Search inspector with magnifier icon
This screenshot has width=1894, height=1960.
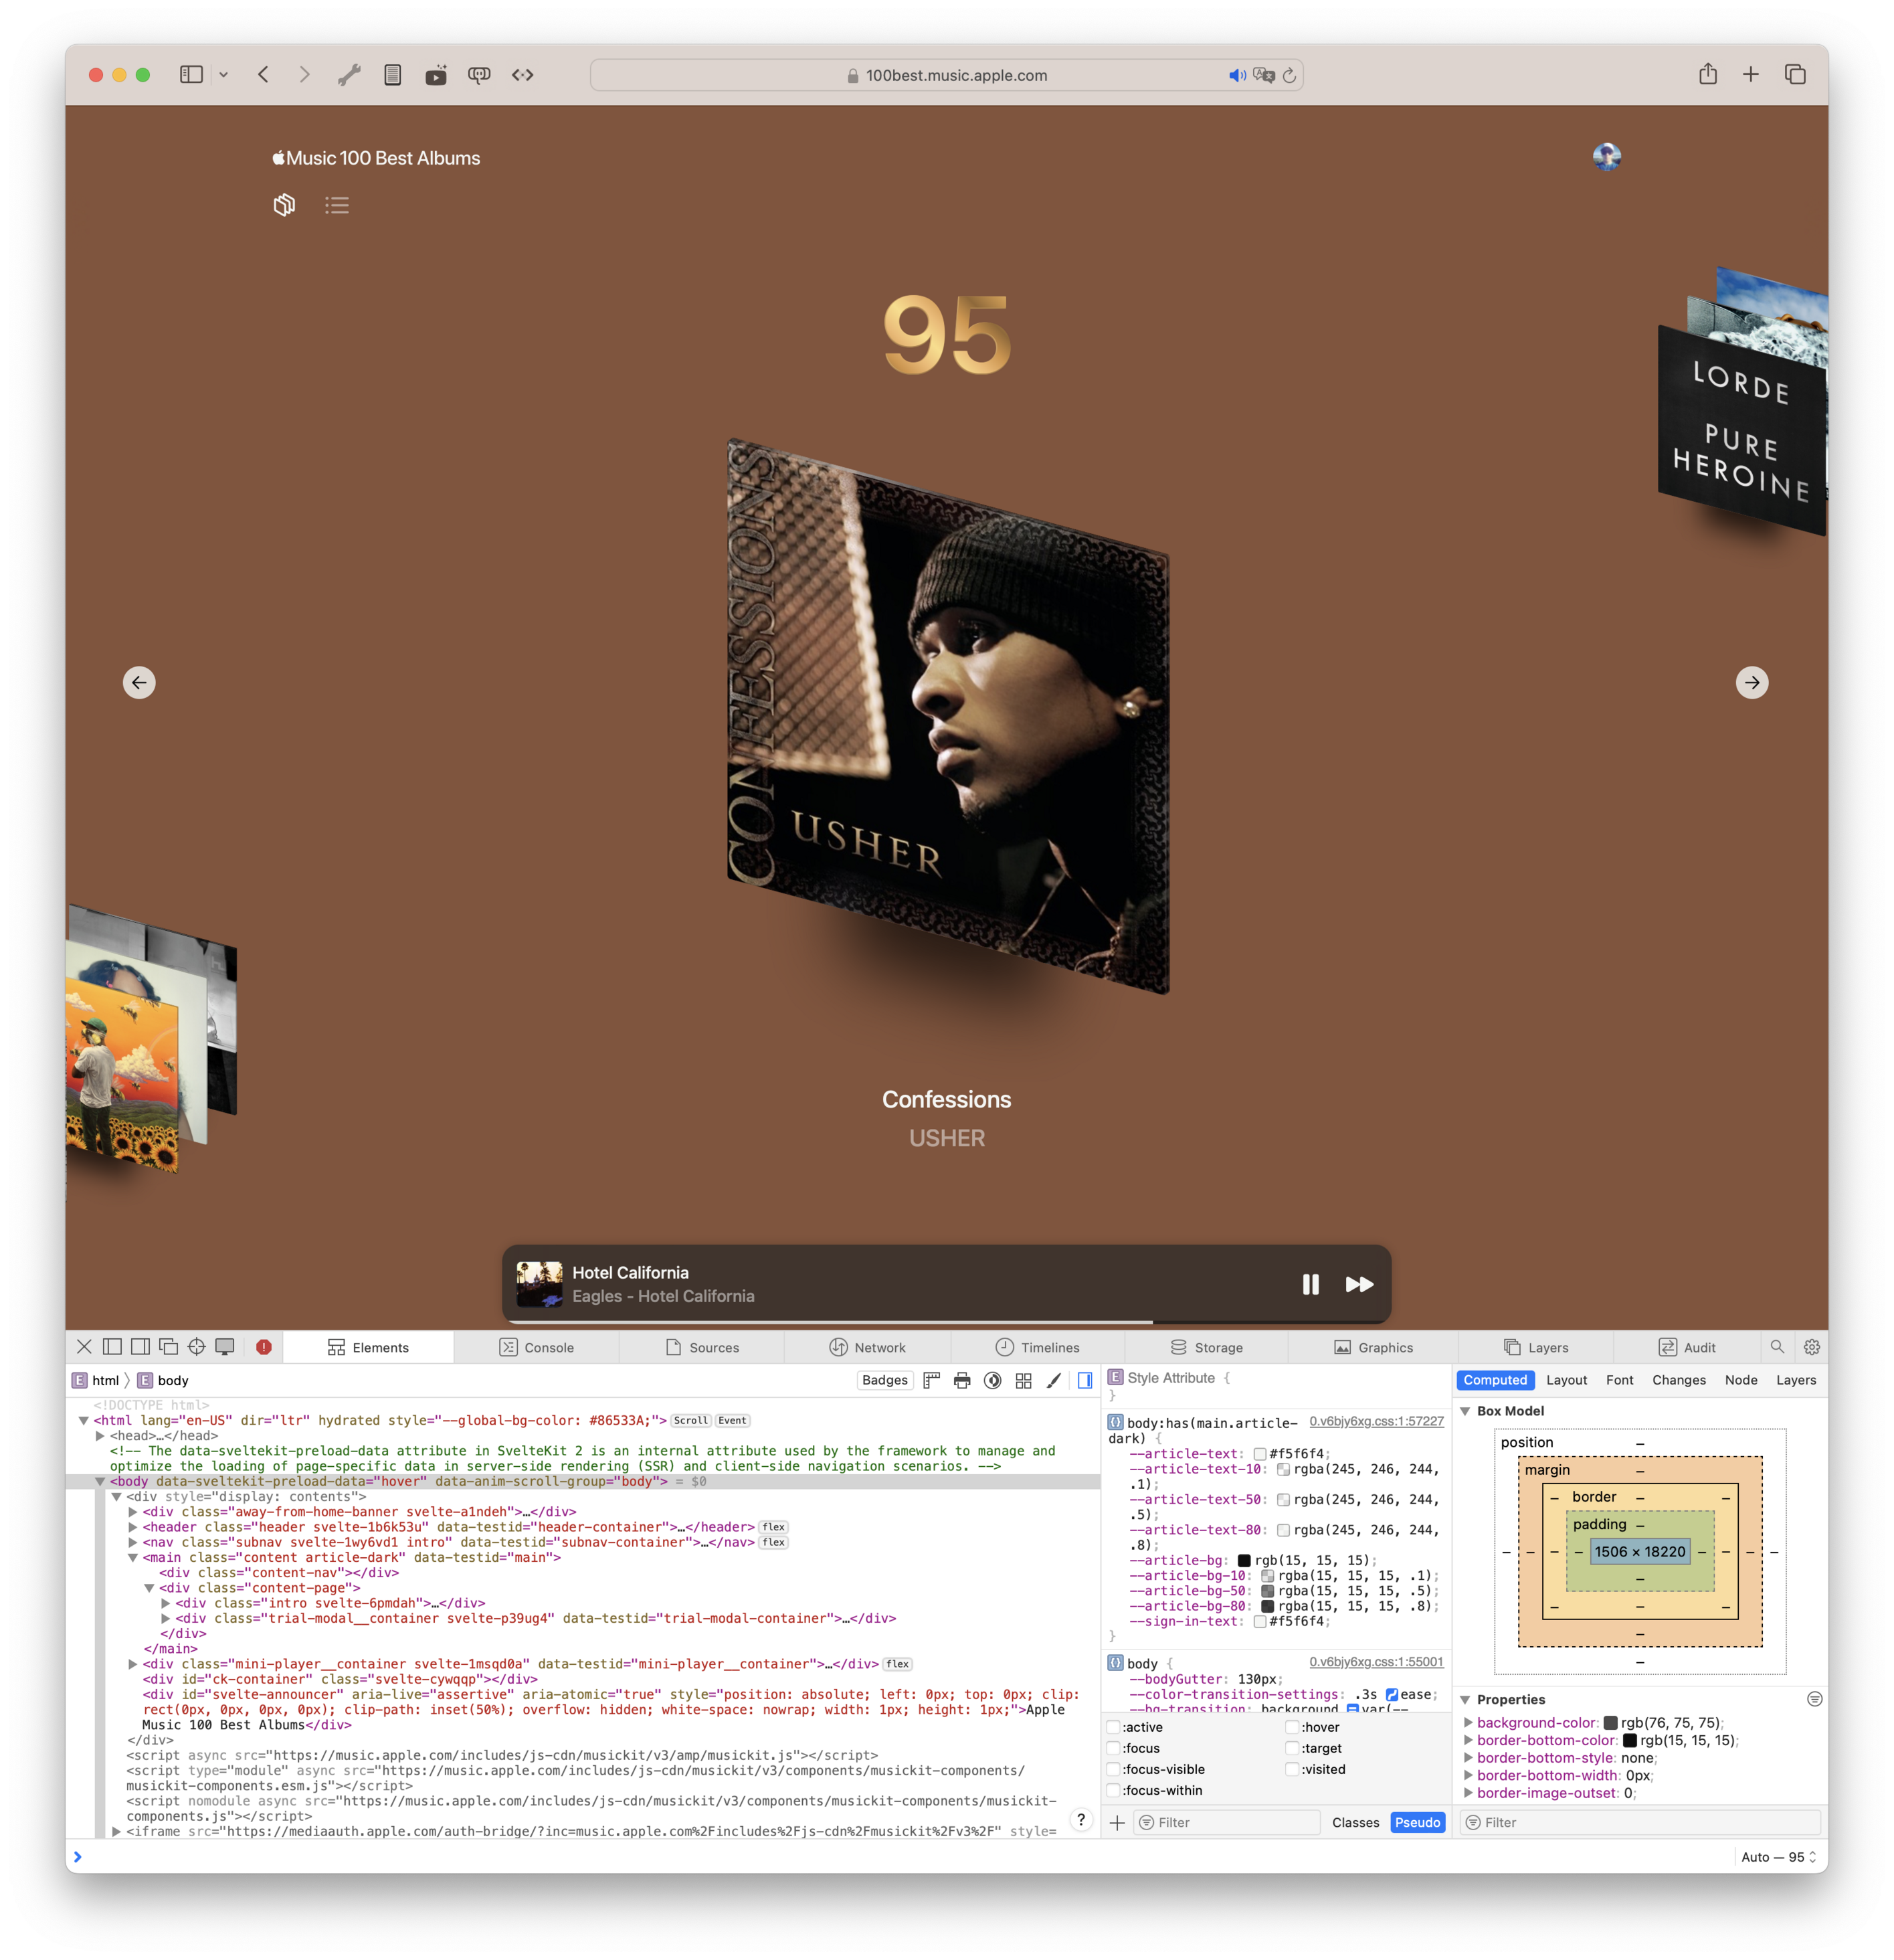pos(1777,1347)
